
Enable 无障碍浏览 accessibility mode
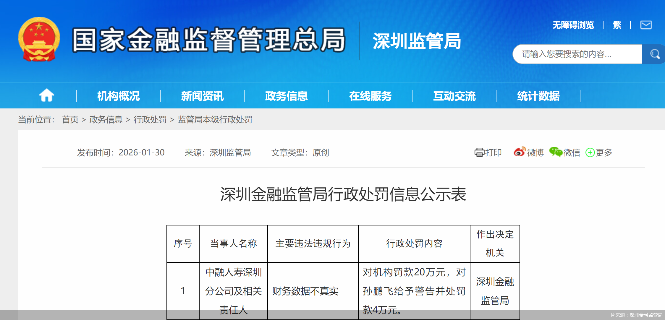(x=573, y=25)
